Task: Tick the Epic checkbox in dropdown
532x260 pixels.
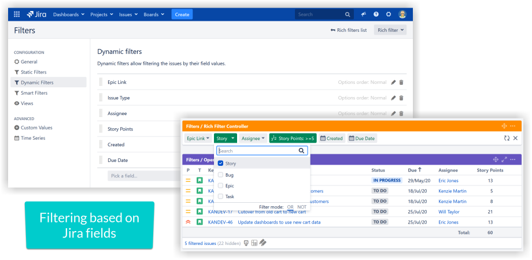Action: point(220,185)
